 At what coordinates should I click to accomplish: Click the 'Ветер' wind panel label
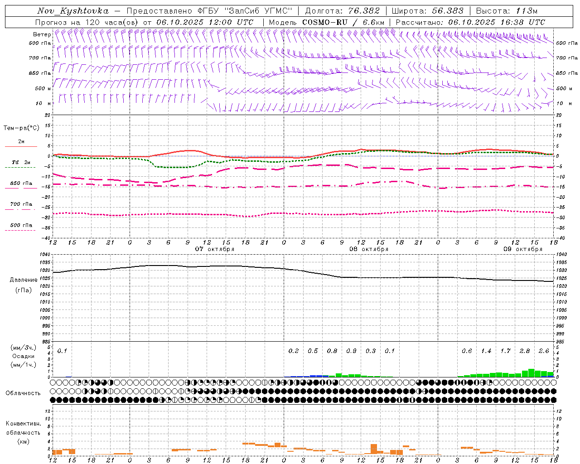(42, 34)
